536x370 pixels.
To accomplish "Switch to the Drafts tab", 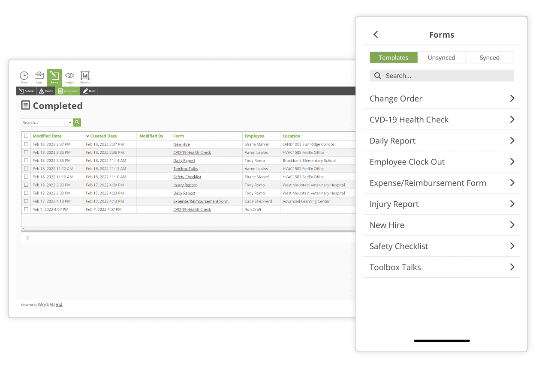I will [x=46, y=91].
